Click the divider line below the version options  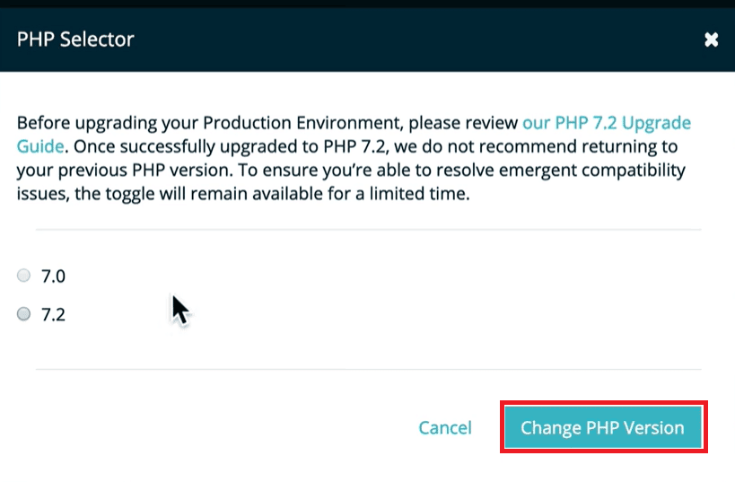368,369
